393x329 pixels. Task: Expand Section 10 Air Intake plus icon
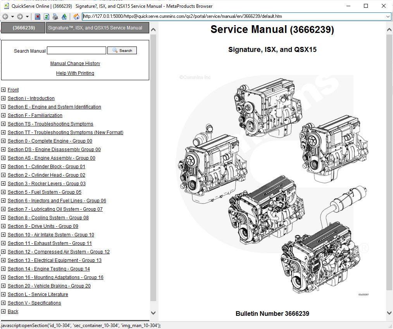(x=3, y=234)
